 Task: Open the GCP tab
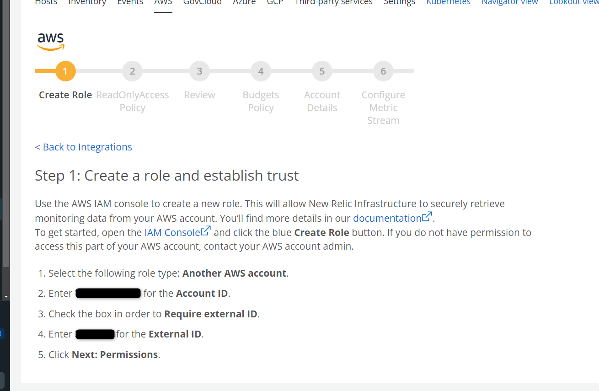tap(275, 3)
